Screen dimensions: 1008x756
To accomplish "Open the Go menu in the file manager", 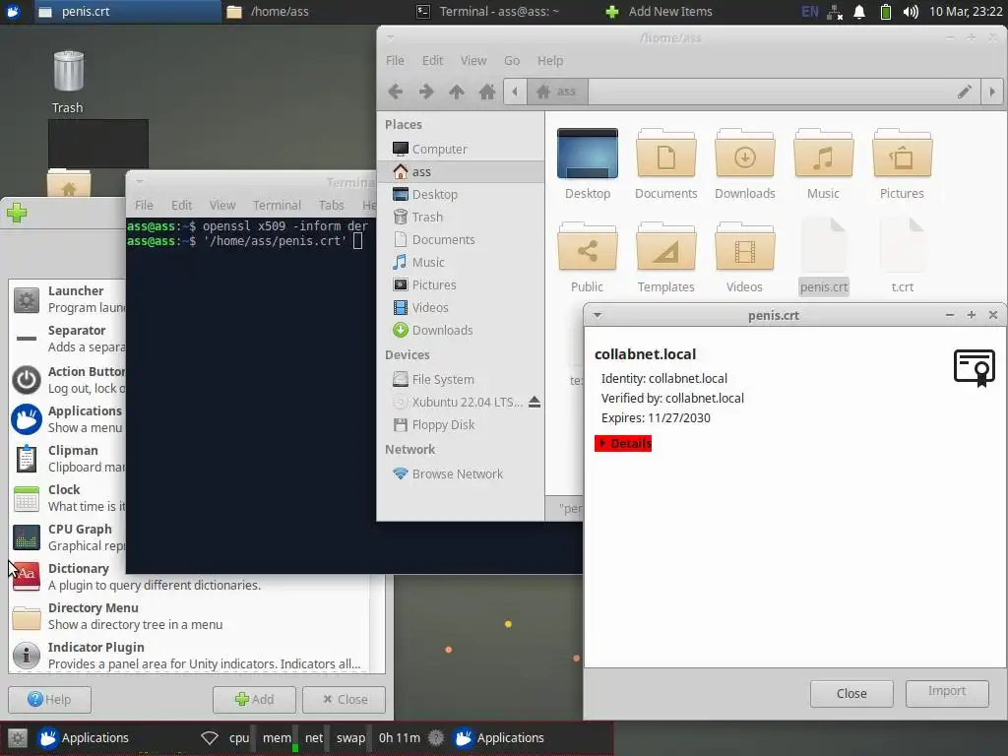I will click(512, 60).
